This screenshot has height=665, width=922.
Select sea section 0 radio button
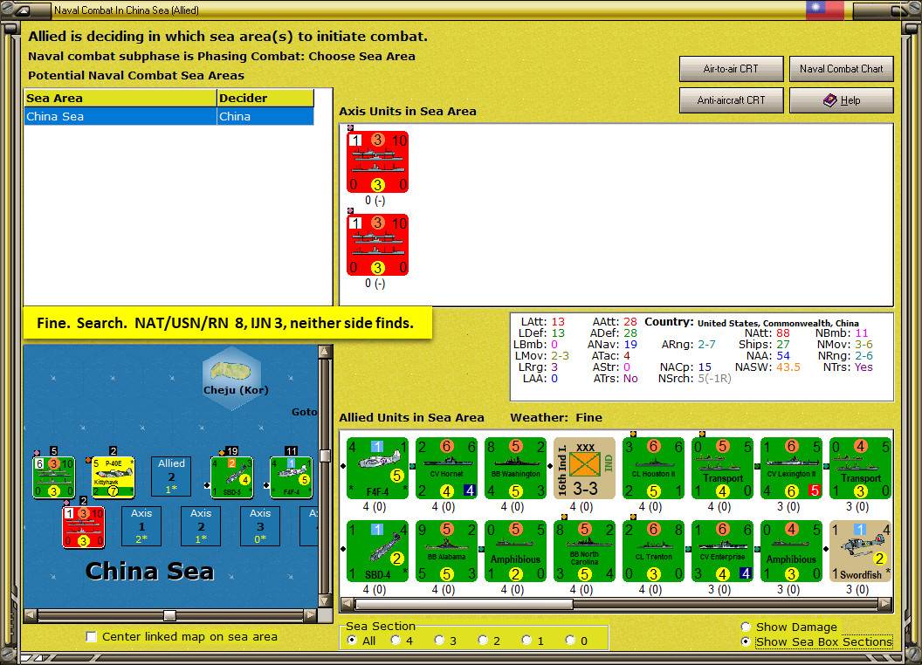570,640
